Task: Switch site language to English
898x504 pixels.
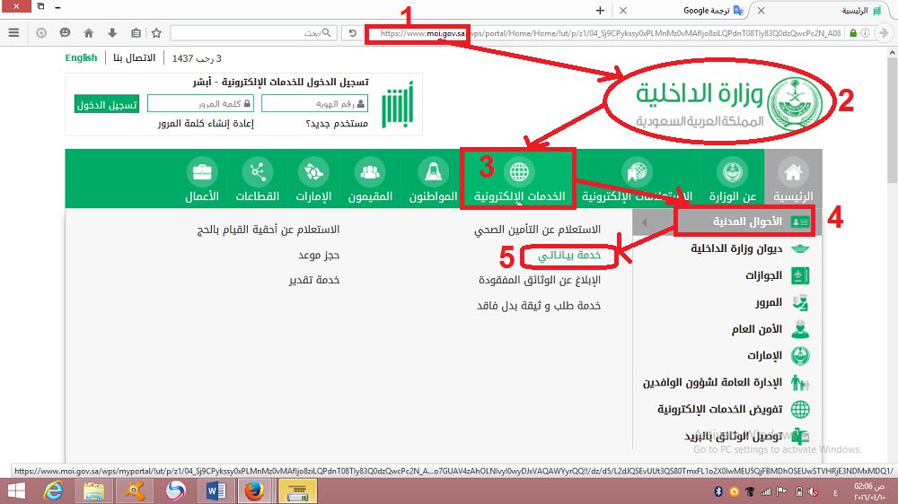Action: (x=81, y=58)
